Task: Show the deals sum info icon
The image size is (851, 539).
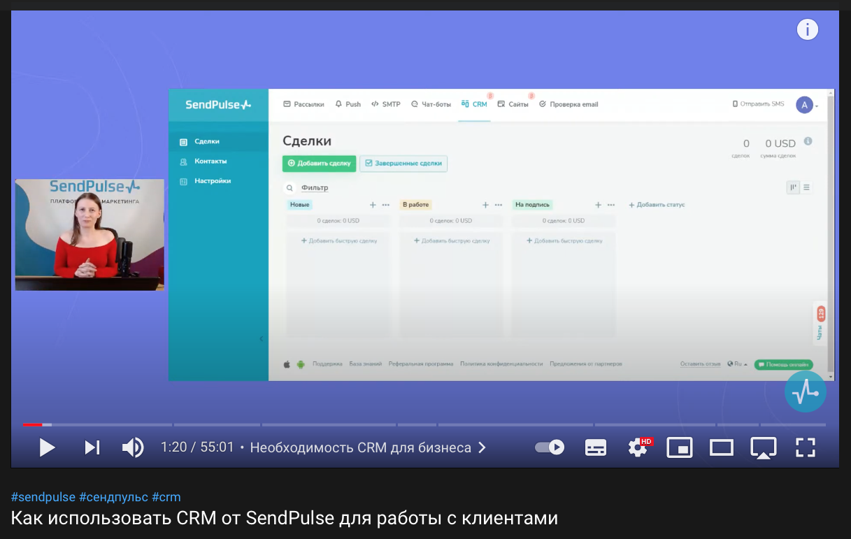Action: click(x=808, y=141)
